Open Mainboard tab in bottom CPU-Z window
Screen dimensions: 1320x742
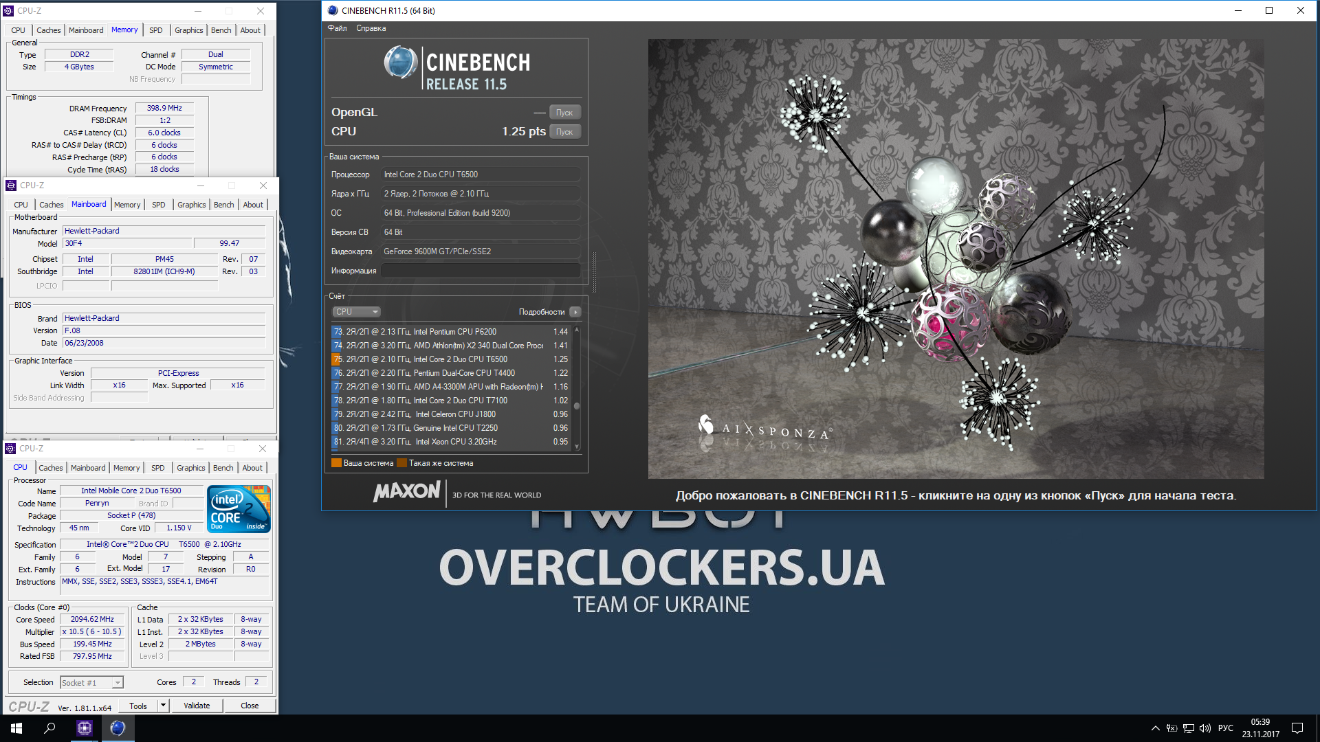pos(88,468)
